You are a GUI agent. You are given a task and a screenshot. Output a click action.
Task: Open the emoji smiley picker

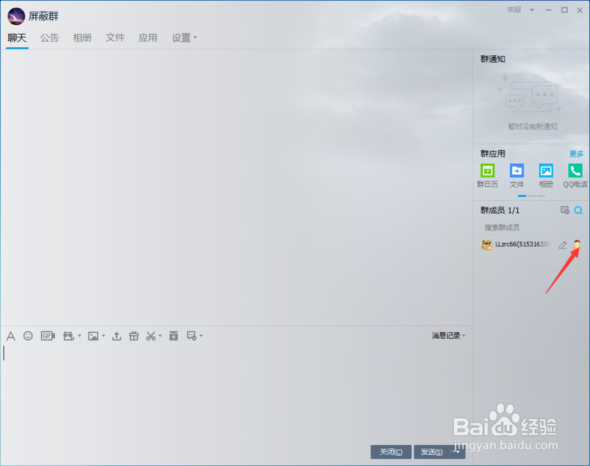(28, 336)
